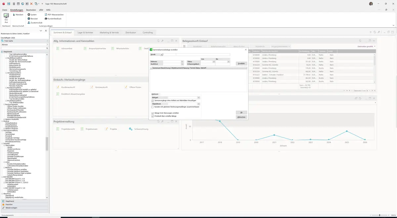Screen dimensions: 397x218
Task: Open Kundenfeedback in the ribbon
Action: click(x=53, y=18)
